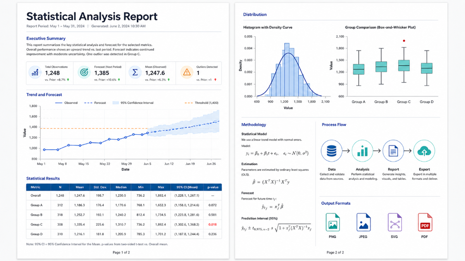Click the 1,247.6 mean observed figure
465x261 pixels.
[155, 73]
